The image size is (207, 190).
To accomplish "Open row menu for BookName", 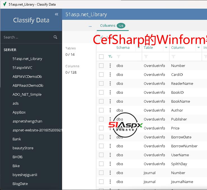I will pyautogui.click(x=110, y=101).
